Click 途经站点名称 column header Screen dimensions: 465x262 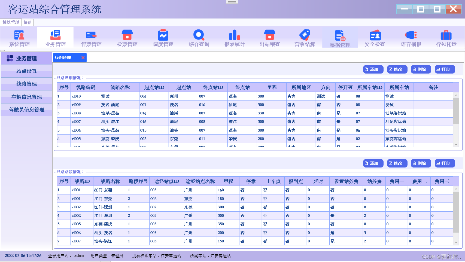point(200,181)
